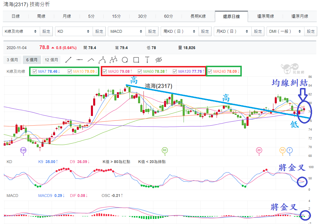Uncheck the MA120 moving average checkbox

coord(175,71)
